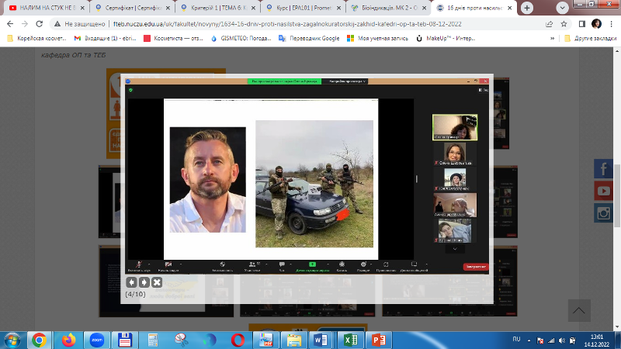Viewport: 621px width, 349px height.
Task: Open the Instagram sidebar link
Action: tap(604, 213)
